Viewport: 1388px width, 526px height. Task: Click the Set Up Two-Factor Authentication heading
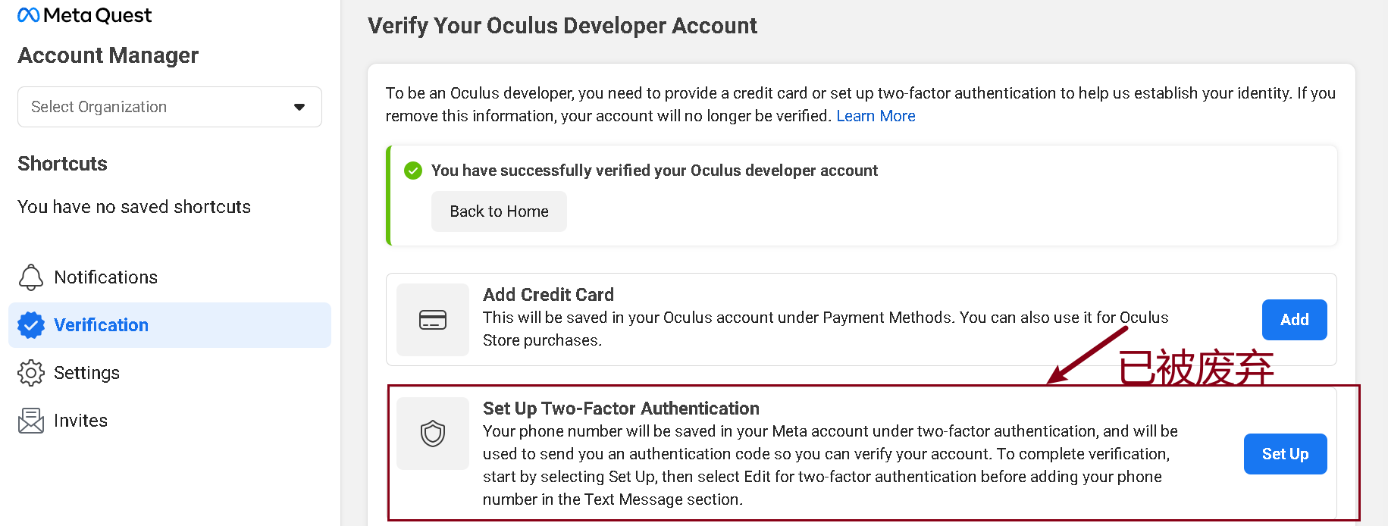[x=621, y=409]
